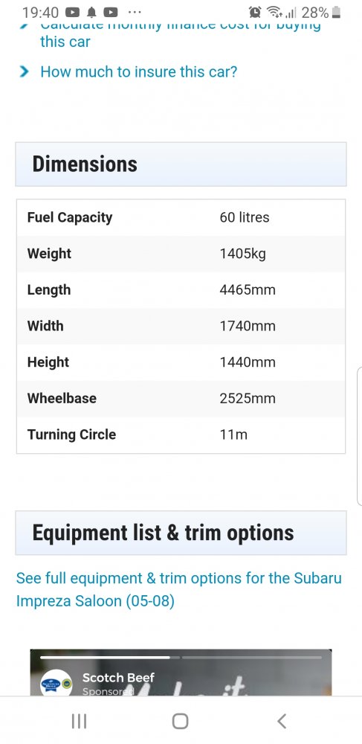Image resolution: width=362 pixels, height=744 pixels.
Task: Select the Wheelbase 2525mm value
Action: click(x=248, y=398)
